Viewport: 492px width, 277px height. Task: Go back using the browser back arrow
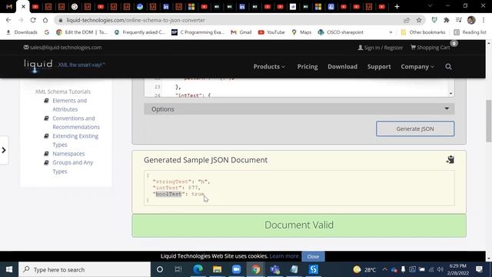tap(8, 20)
